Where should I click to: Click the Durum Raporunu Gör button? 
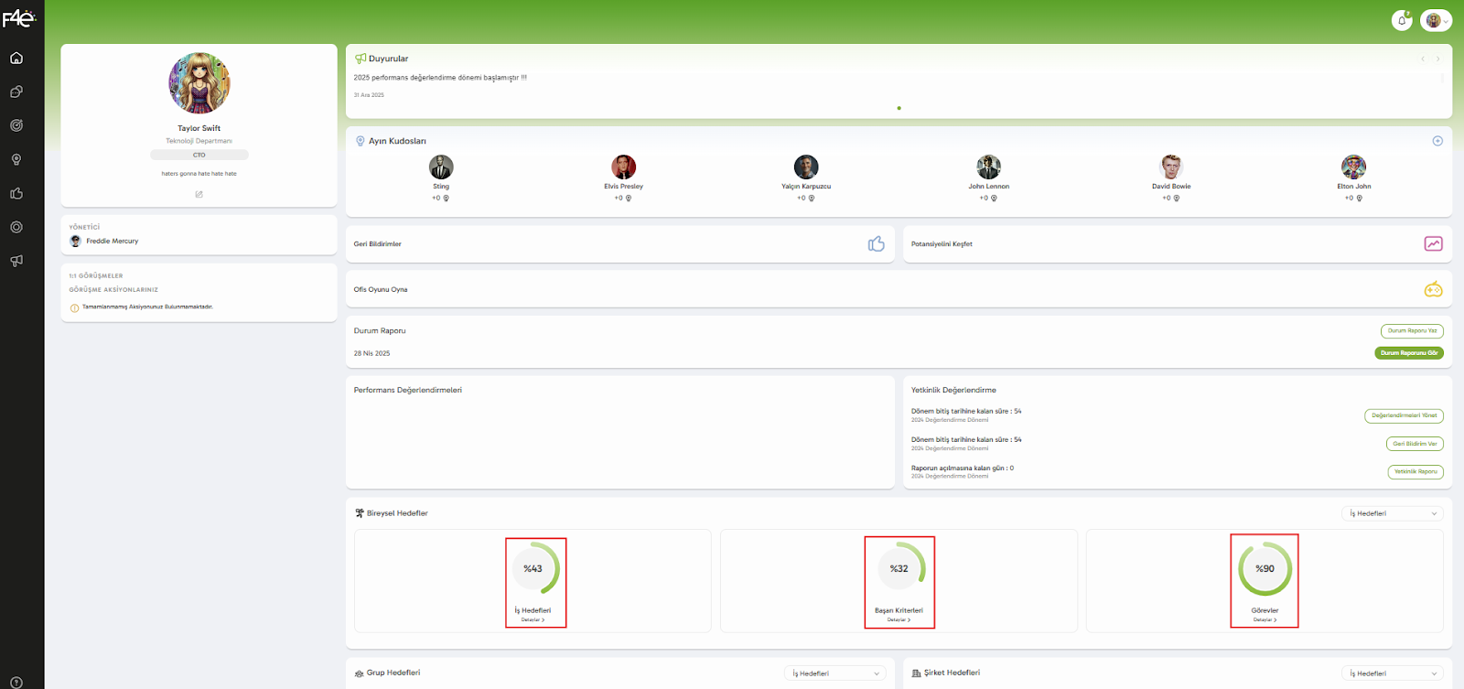1408,353
